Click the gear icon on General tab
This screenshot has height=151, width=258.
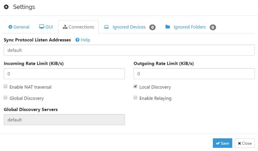click(10, 27)
